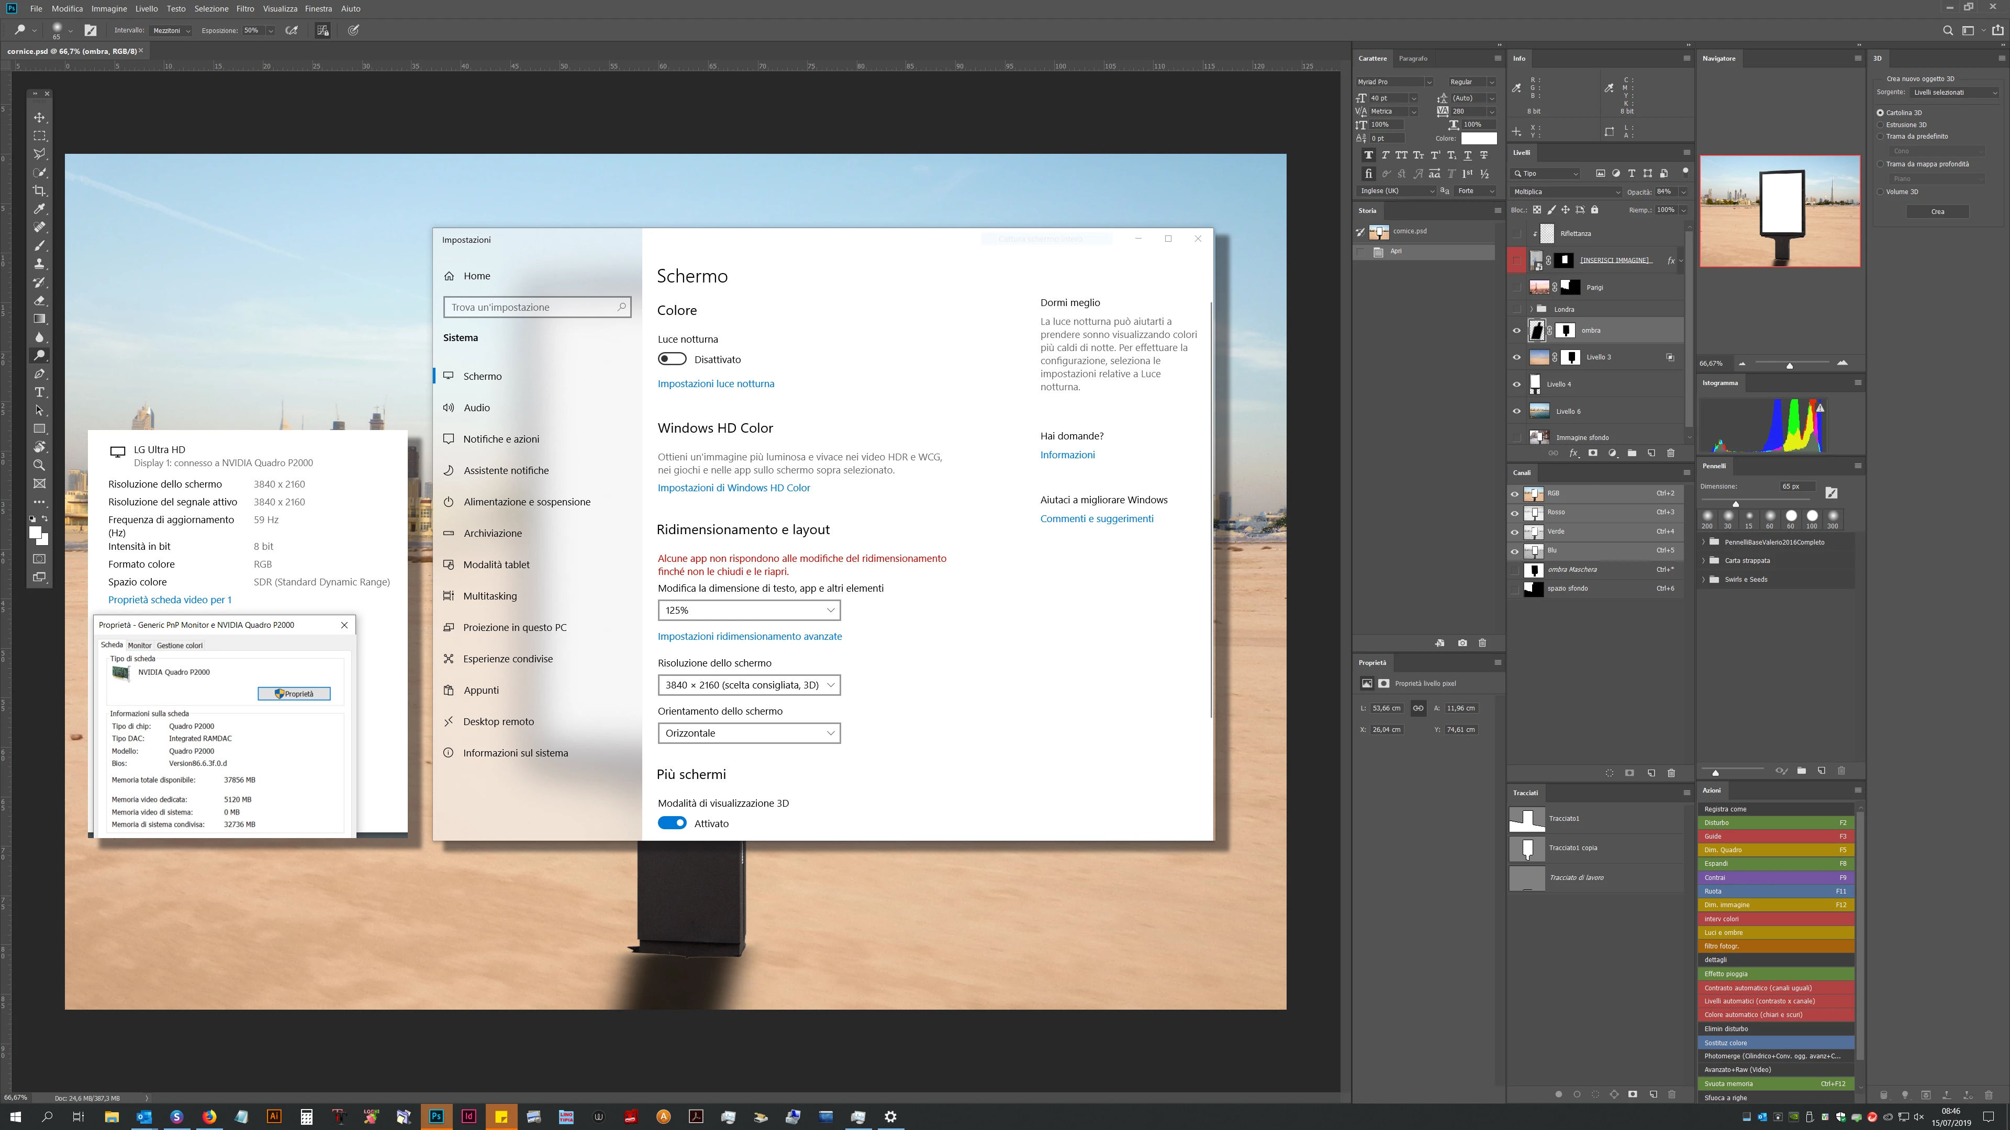Switch to the Paragrafo tab
The height and width of the screenshot is (1130, 2010).
[1413, 59]
